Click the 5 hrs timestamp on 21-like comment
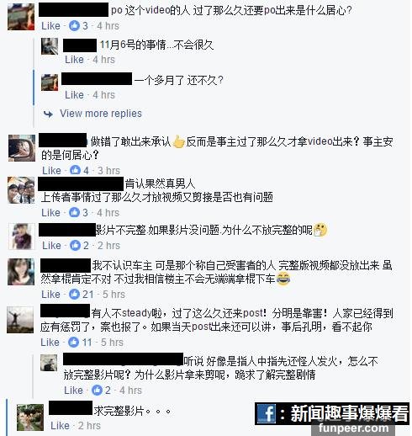The width and height of the screenshot is (412, 436). (x=114, y=294)
